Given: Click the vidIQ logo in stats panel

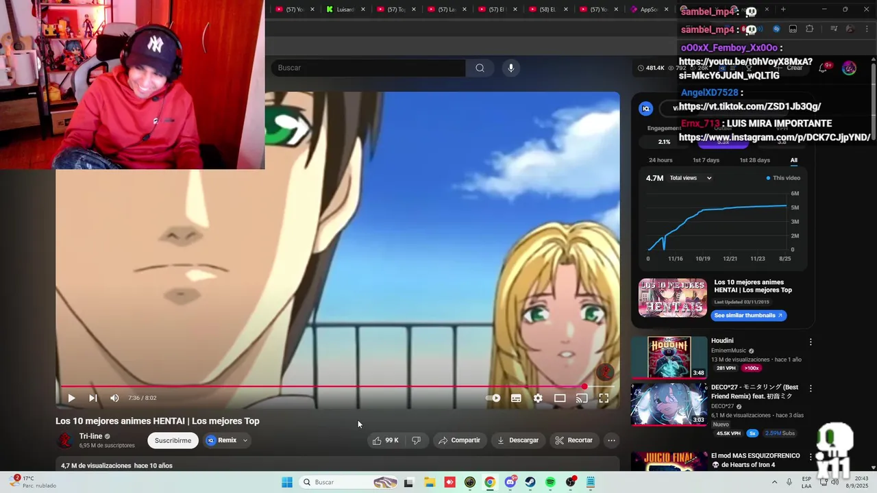Looking at the screenshot, I should coord(645,108).
